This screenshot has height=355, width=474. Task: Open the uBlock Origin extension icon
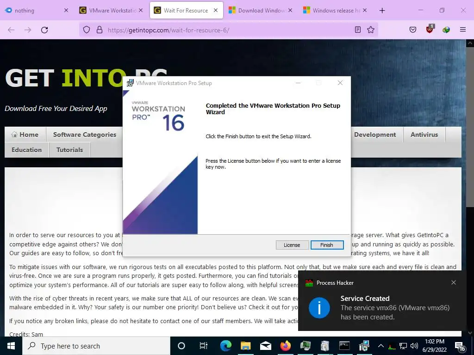pyautogui.click(x=430, y=29)
